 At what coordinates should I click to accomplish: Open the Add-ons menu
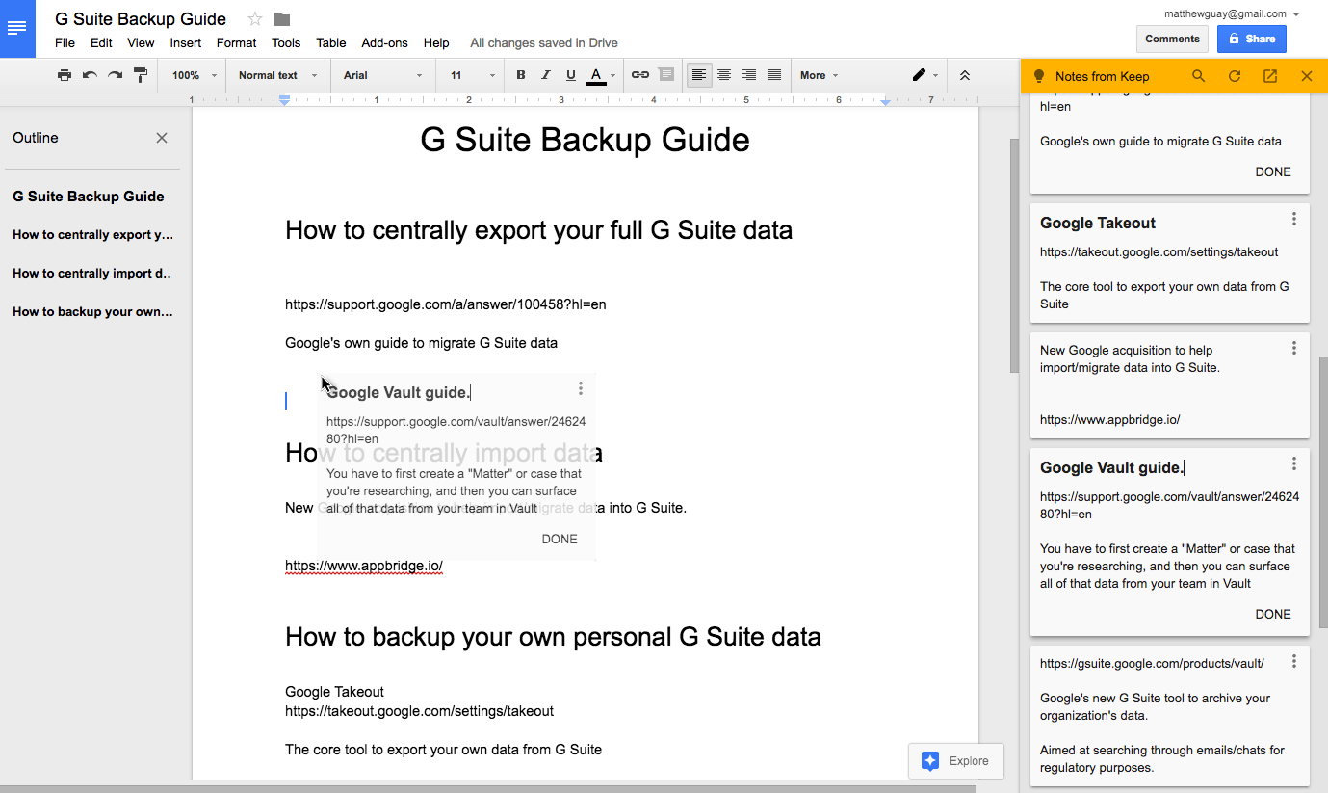(384, 42)
